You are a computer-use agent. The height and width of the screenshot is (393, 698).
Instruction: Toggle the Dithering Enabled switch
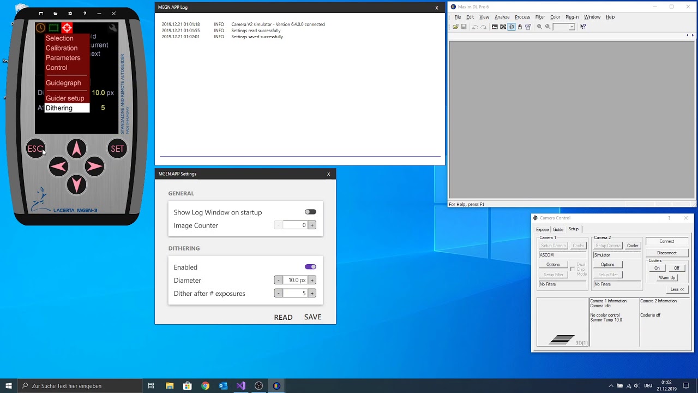310,267
